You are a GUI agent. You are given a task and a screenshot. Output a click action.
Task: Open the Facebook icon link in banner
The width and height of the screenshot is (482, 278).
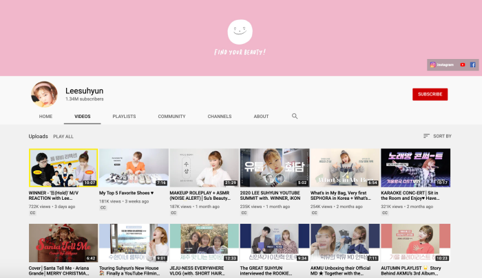point(473,65)
